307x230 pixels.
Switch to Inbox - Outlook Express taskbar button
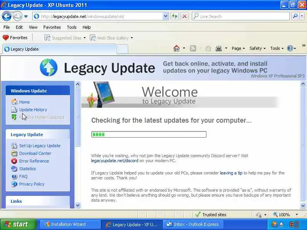pos(193,224)
